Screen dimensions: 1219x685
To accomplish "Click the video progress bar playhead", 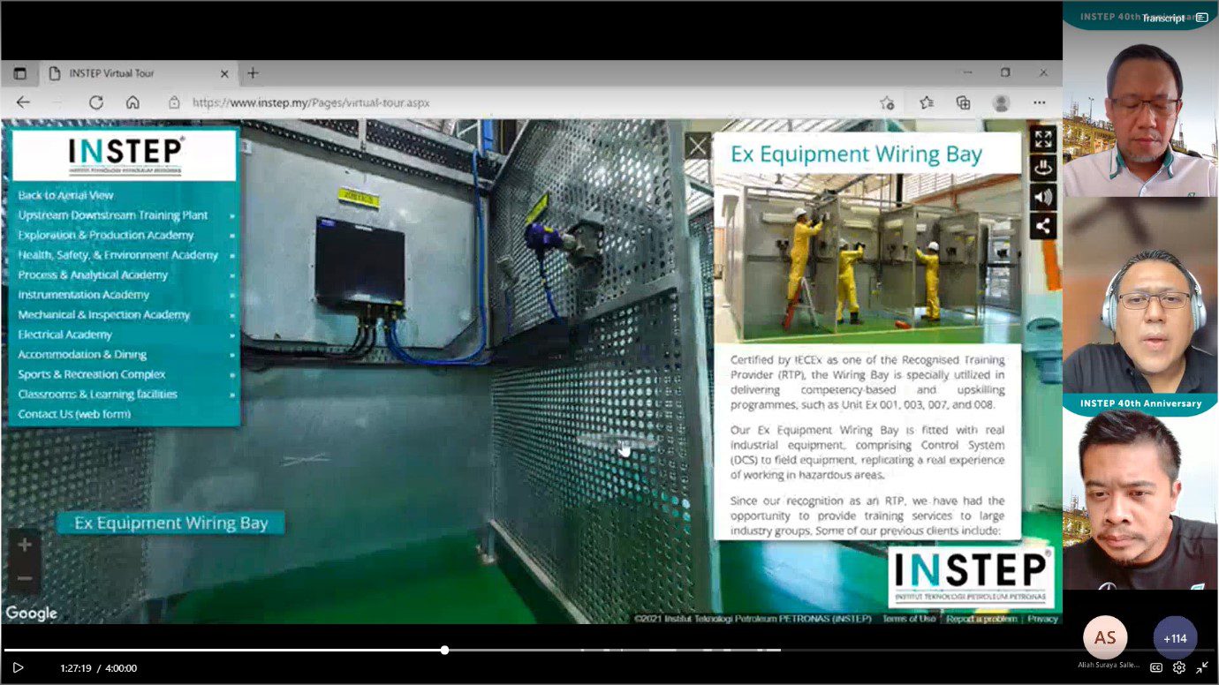I will point(444,650).
